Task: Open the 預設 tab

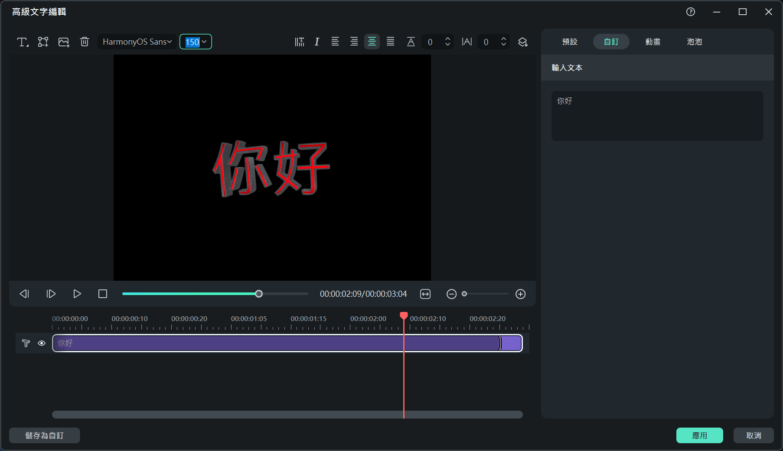Action: [x=570, y=42]
